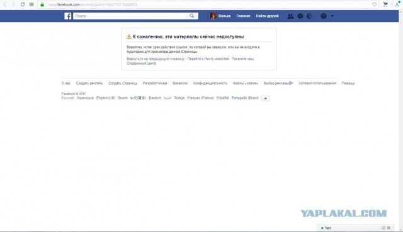Image resolution: width=403 pixels, height=232 pixels.
Task: Open Вакансии footer link
Action: coord(180,83)
